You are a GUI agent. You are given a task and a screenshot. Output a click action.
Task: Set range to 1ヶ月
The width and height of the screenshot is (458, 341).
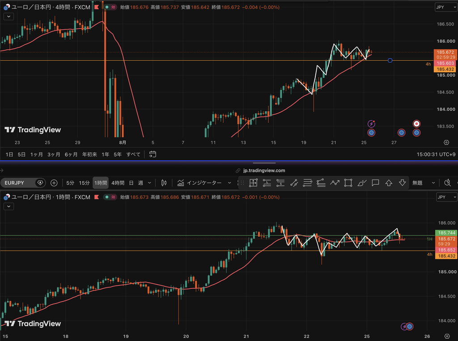[x=37, y=154]
